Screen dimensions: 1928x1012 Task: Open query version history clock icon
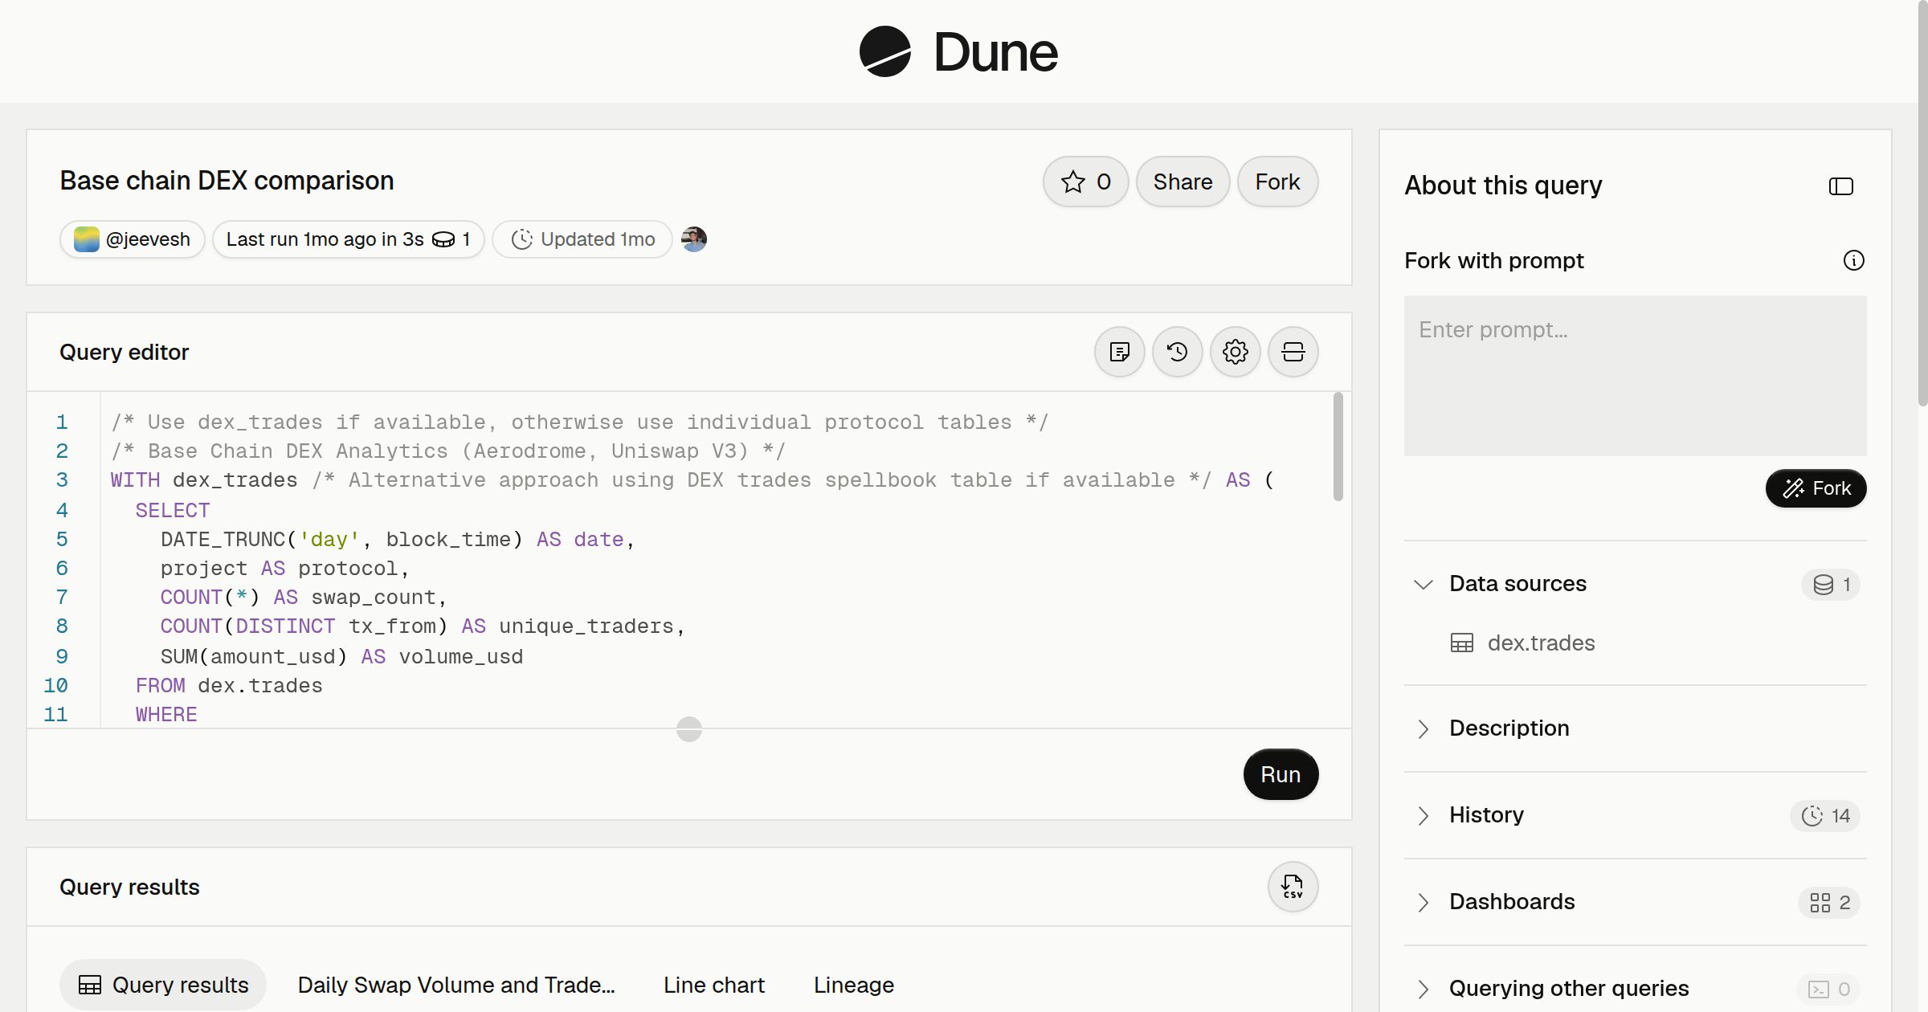pyautogui.click(x=1177, y=352)
